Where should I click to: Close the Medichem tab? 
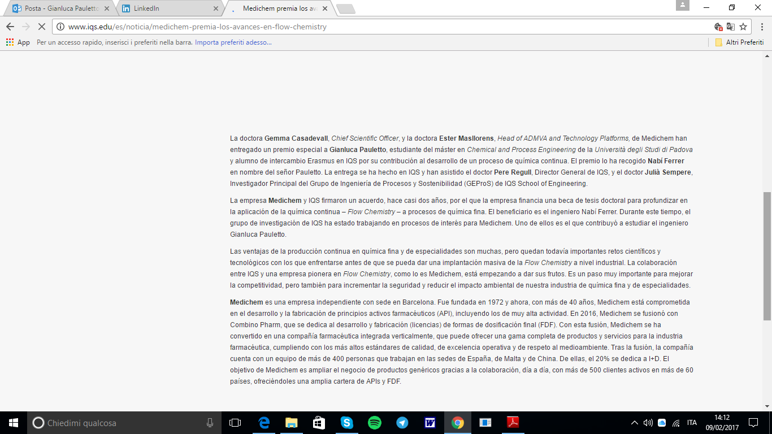coord(324,8)
